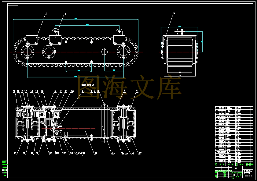This screenshot has width=257, height=181.
Task: Select the middle roller flange circle
Action: (49, 52)
